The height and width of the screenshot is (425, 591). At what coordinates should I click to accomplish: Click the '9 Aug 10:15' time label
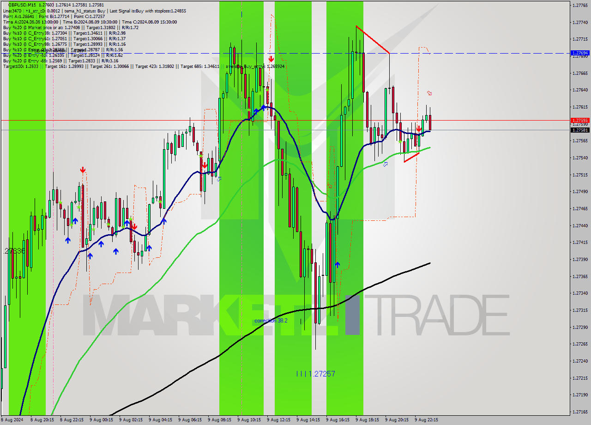248,420
